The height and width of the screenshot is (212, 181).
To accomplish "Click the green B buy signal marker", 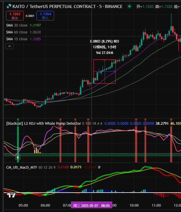I will pos(18,158).
